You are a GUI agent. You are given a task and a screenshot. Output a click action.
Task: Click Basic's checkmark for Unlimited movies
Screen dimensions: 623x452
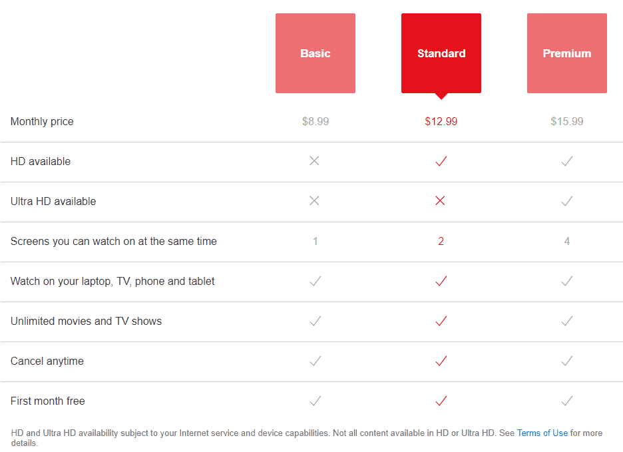[x=315, y=321]
